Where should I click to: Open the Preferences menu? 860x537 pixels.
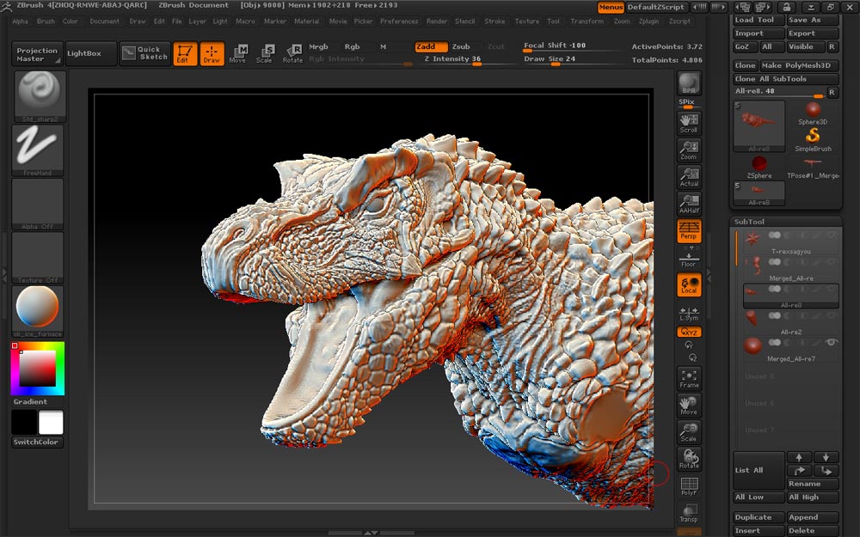point(399,21)
